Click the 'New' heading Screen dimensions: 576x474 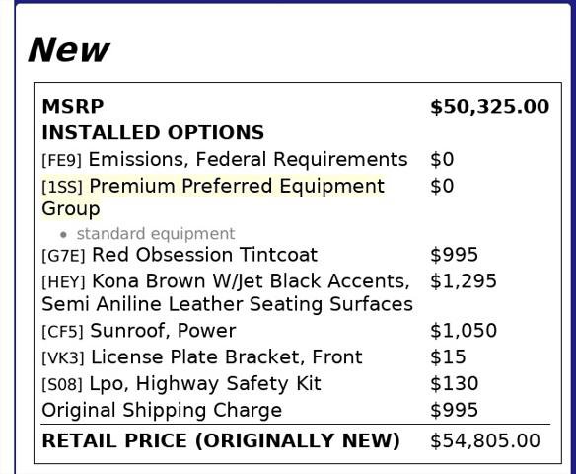69,50
